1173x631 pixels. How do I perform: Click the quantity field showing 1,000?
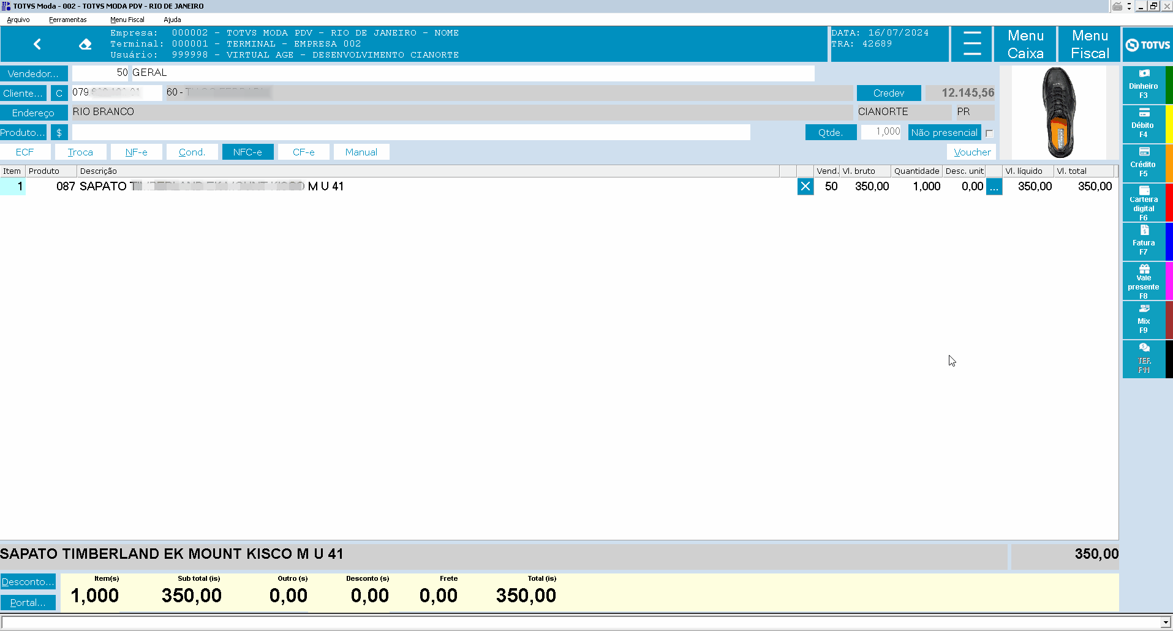[x=881, y=132]
